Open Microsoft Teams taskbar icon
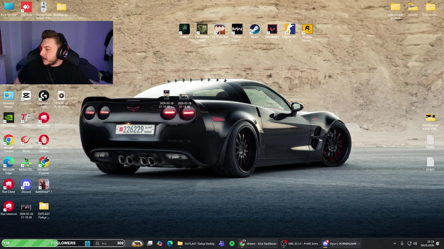 point(222,243)
